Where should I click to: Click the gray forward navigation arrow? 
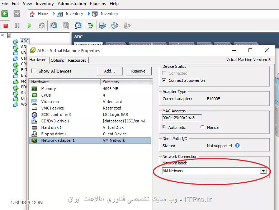pos(17,14)
